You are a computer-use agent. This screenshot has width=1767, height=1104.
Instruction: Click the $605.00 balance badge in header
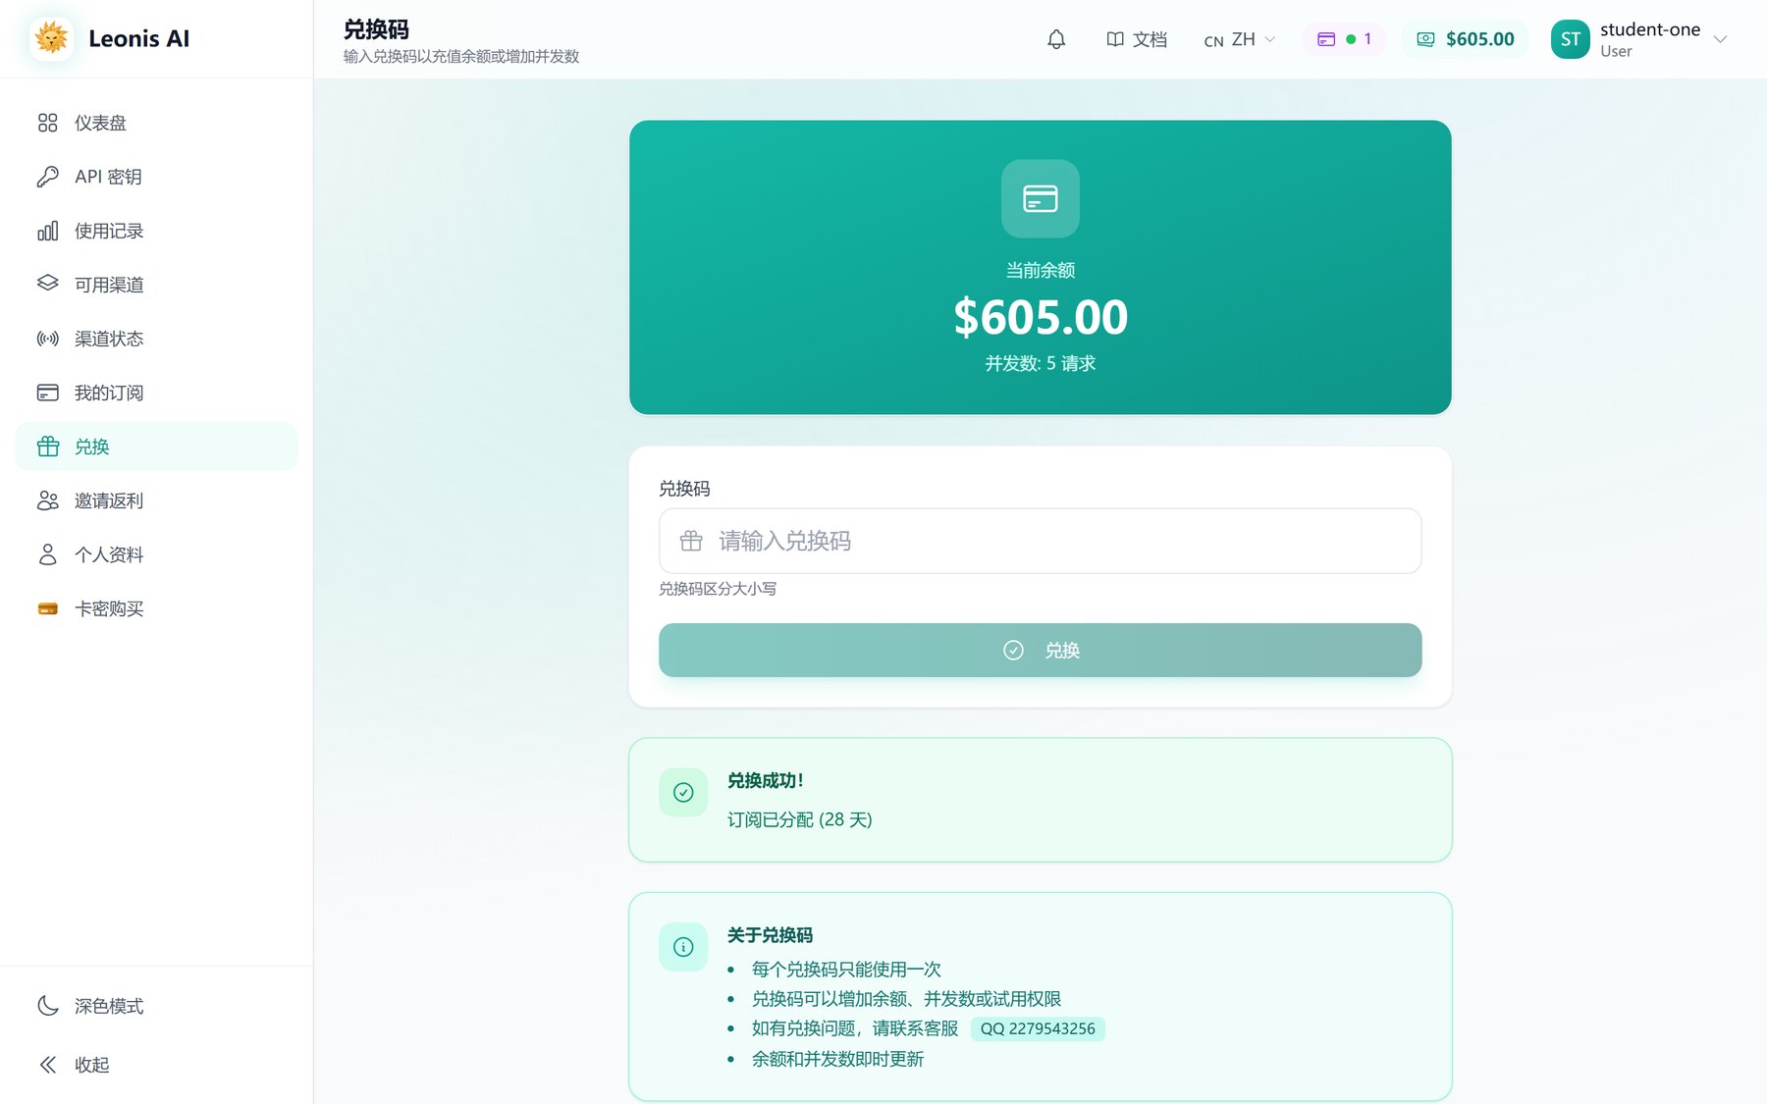1466,39
